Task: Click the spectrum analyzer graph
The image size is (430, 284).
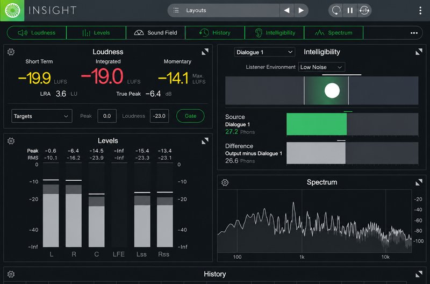Action: pyautogui.click(x=315, y=221)
